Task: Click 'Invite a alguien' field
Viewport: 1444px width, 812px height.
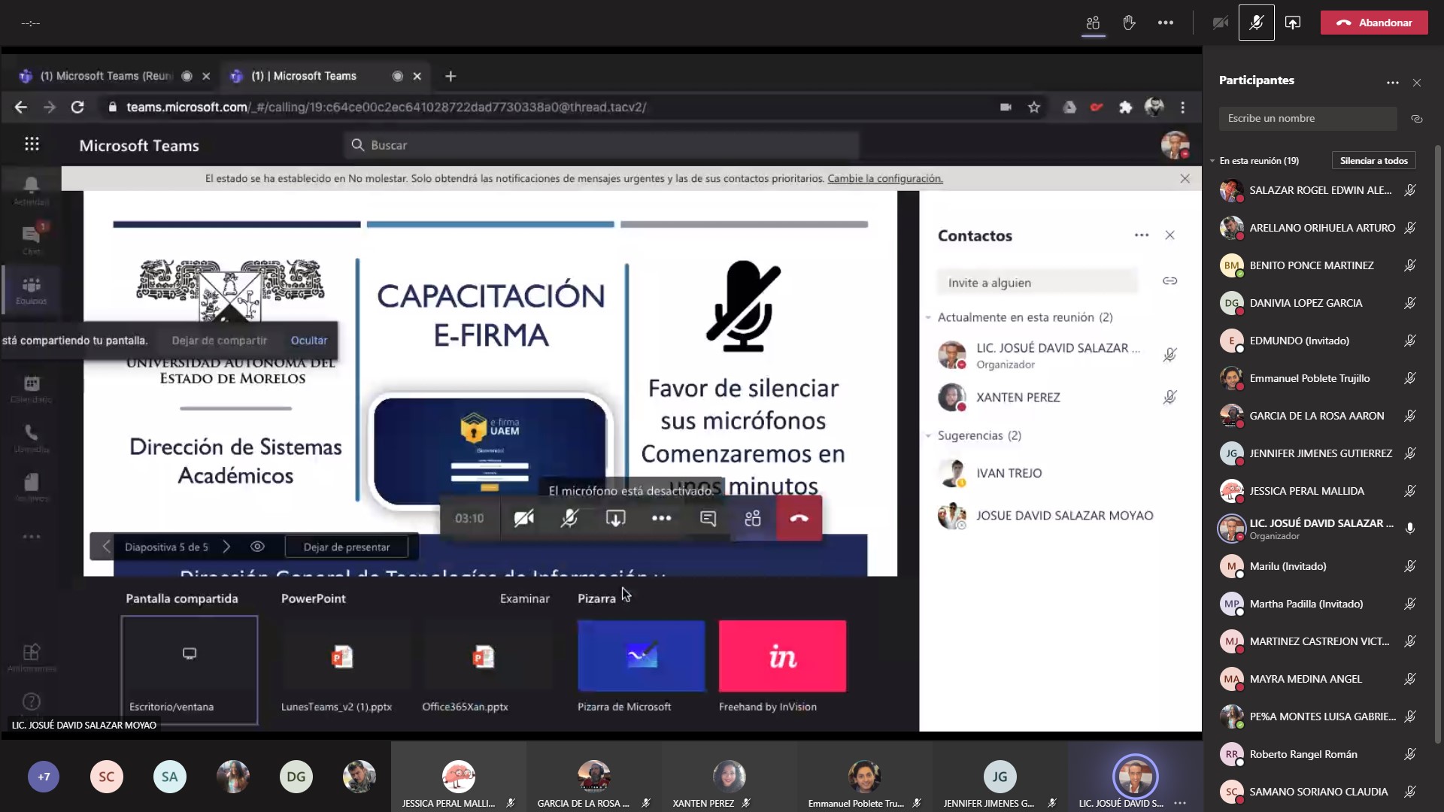Action: click(x=1037, y=283)
